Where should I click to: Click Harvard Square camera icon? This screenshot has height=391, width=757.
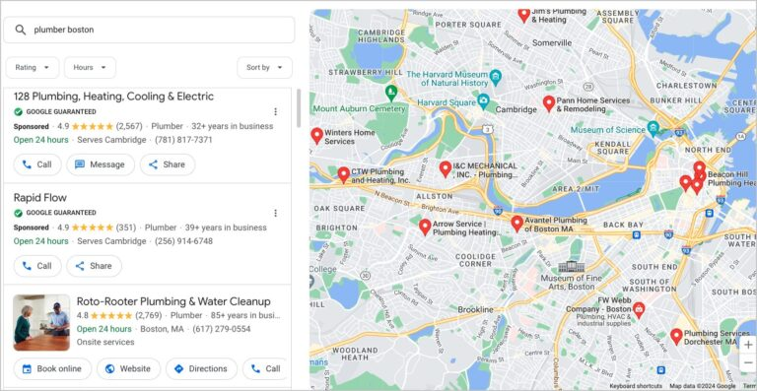click(483, 100)
